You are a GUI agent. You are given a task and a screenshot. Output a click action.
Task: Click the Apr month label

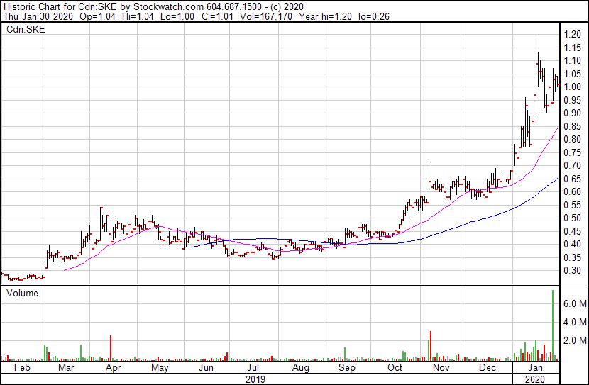pyautogui.click(x=113, y=367)
